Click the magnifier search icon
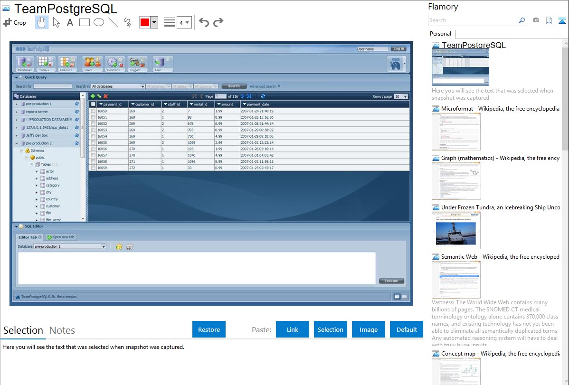569x385 pixels. (x=522, y=20)
